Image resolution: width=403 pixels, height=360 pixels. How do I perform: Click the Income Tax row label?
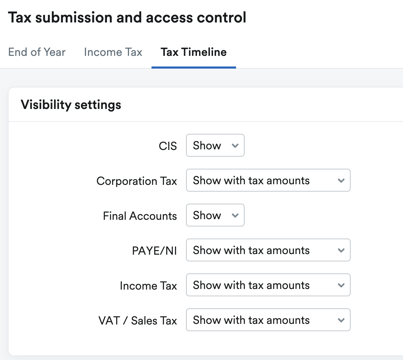pyautogui.click(x=148, y=286)
